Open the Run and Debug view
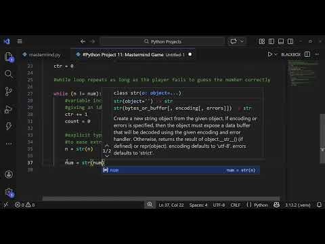The width and height of the screenshot is (325, 244). click(9, 109)
